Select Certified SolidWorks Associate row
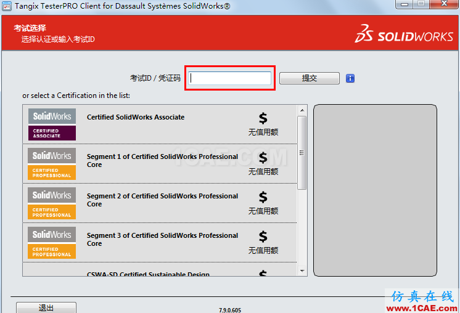Screen dimensions: 460x313 coord(160,124)
